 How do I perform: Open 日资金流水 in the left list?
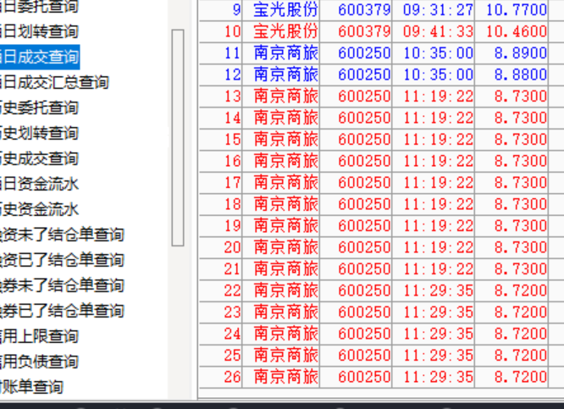coord(39,184)
